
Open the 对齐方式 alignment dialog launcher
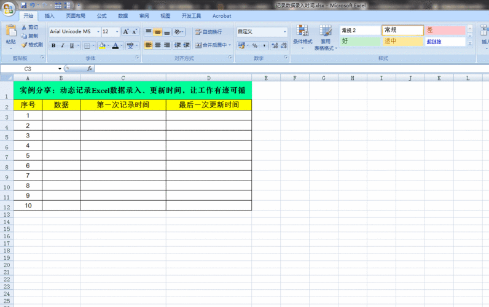click(x=230, y=58)
